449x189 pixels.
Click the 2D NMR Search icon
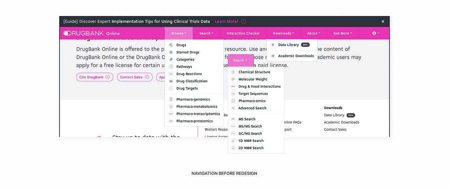[x=233, y=148]
